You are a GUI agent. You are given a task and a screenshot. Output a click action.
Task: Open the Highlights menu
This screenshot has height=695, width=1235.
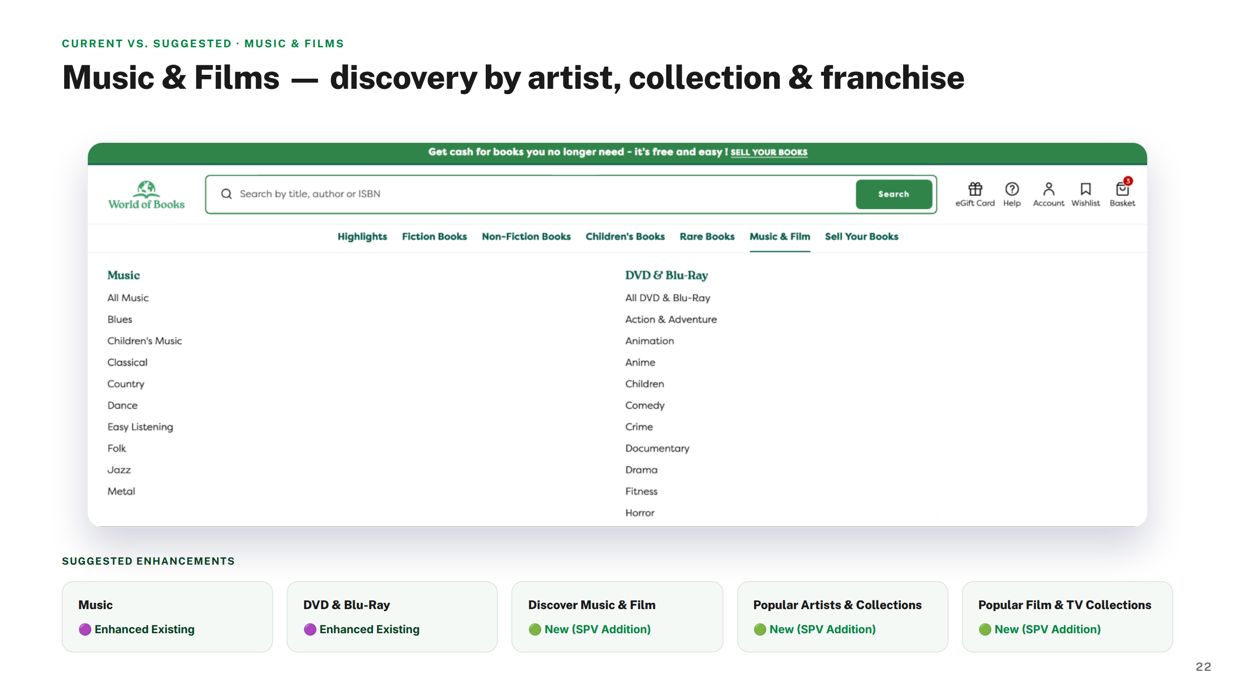362,236
